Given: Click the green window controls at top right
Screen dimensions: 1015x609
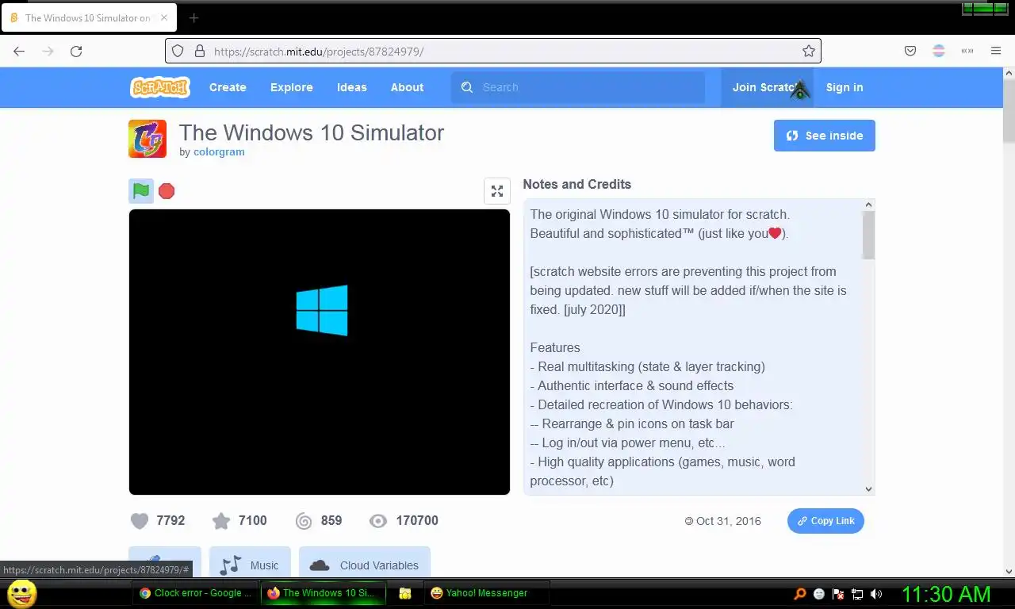Looking at the screenshot, I should pyautogui.click(x=984, y=9).
